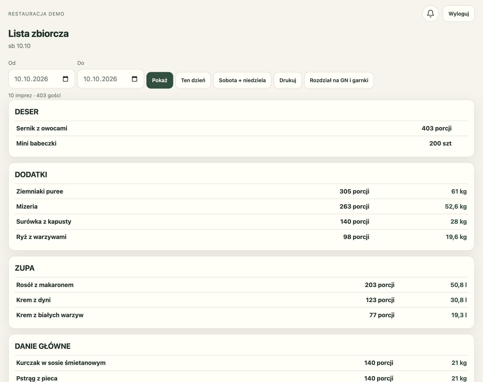This screenshot has width=483, height=382.
Task: Click the ZUPA section heading
Action: pyautogui.click(x=25, y=268)
